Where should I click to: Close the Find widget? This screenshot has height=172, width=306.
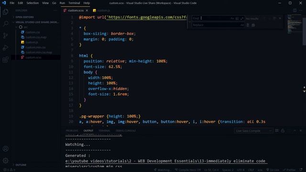[280, 18]
